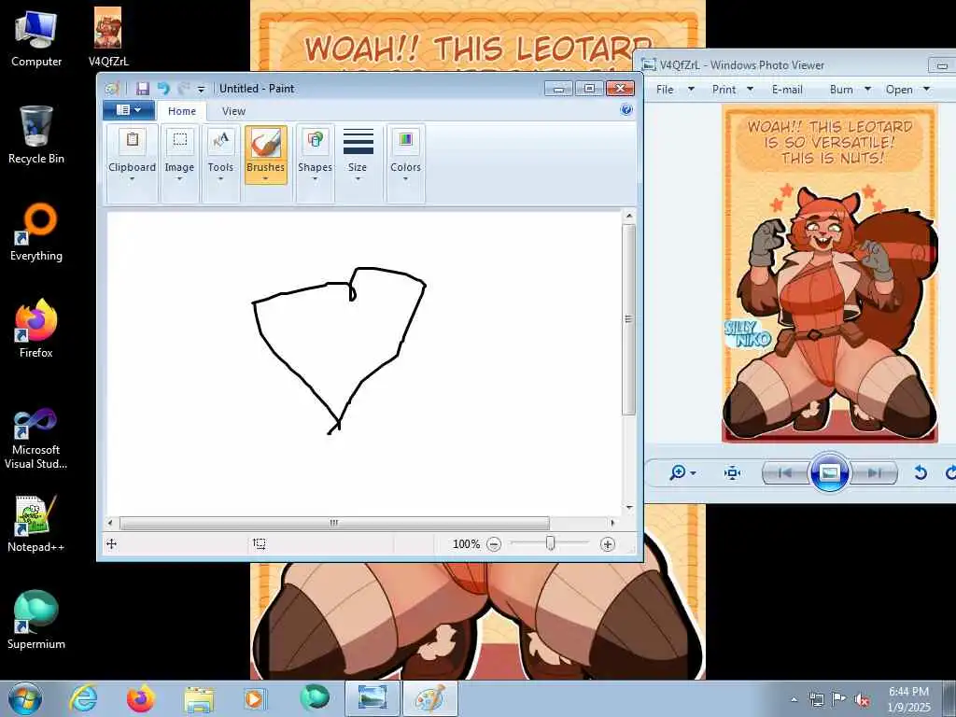Viewport: 956px width, 717px height.
Task: Open the blue Paint application menu button
Action: 128,110
